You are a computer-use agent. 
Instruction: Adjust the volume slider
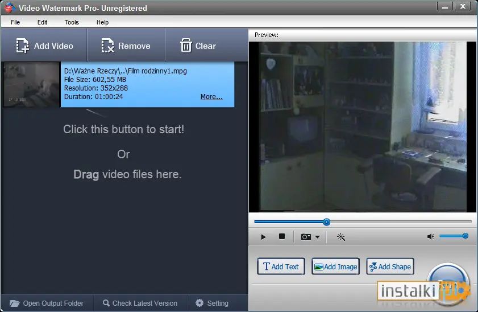pyautogui.click(x=454, y=236)
